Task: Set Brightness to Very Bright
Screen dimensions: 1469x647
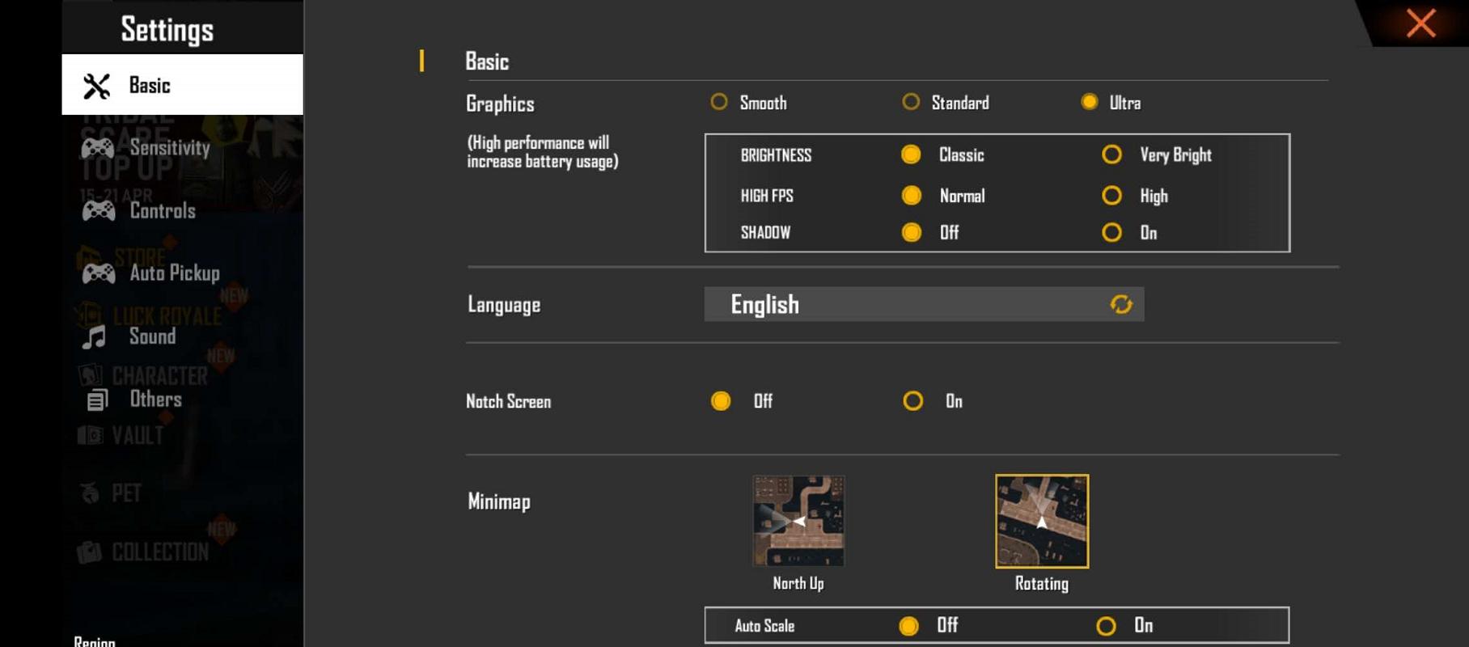Action: tap(1111, 154)
